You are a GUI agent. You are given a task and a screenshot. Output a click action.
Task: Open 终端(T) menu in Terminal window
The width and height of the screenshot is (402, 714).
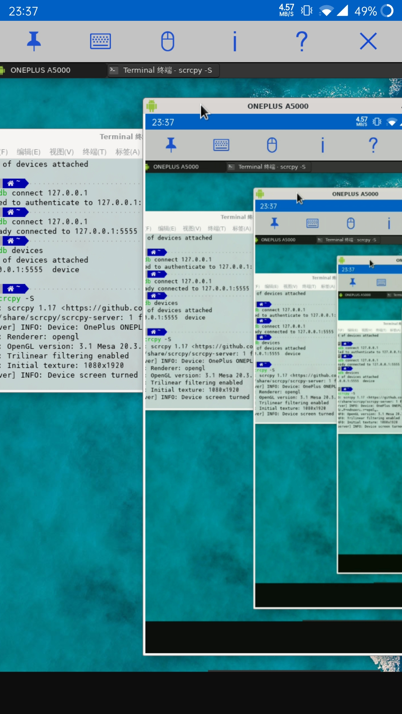click(94, 152)
